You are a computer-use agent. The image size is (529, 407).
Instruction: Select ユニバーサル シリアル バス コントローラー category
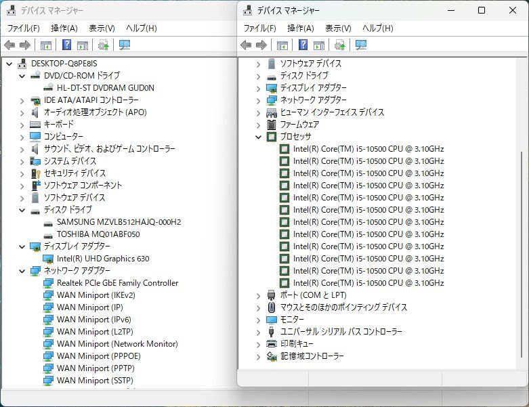(341, 332)
